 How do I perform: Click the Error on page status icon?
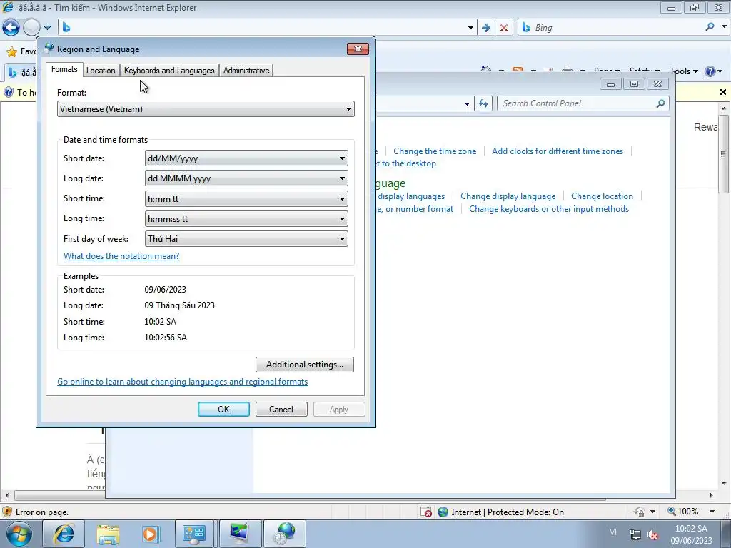[x=7, y=512]
